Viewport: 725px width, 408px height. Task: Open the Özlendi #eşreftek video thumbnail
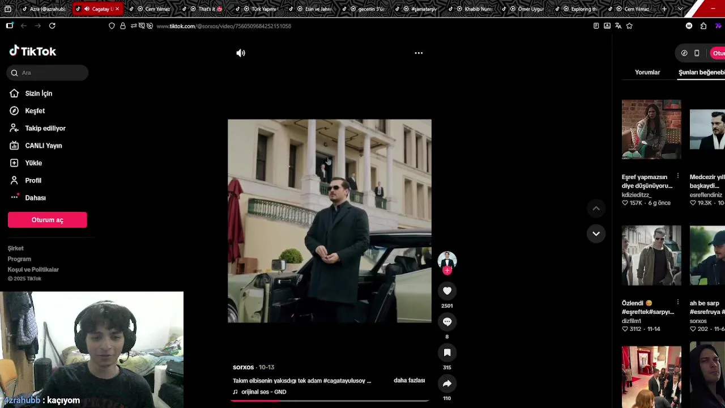[x=651, y=255]
